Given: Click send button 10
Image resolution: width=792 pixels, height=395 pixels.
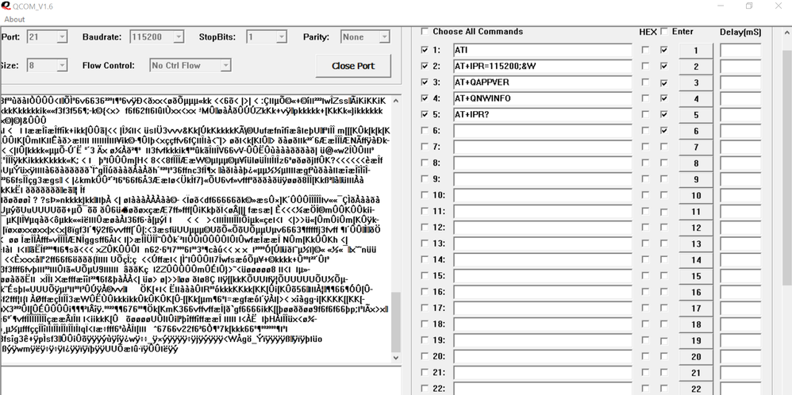Looking at the screenshot, I should (x=695, y=195).
